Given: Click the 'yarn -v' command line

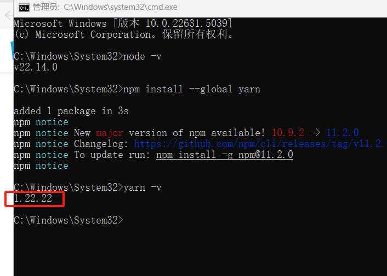Looking at the screenshot, I should coord(87,187).
